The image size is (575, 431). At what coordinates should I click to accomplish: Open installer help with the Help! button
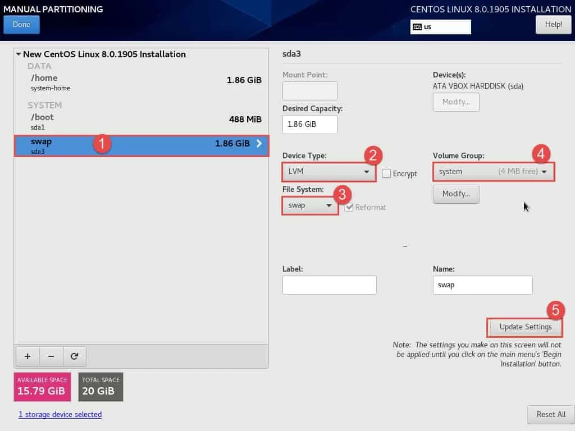pos(553,24)
